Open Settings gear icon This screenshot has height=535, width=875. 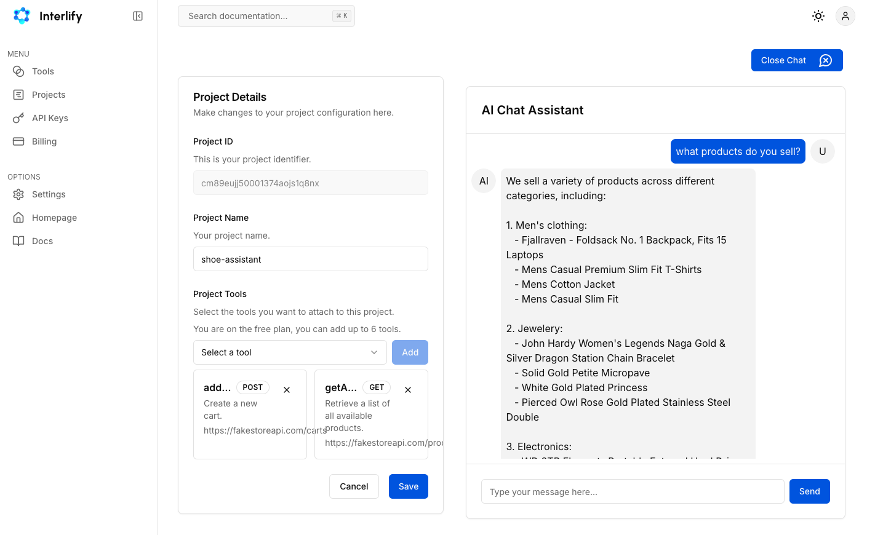[18, 194]
